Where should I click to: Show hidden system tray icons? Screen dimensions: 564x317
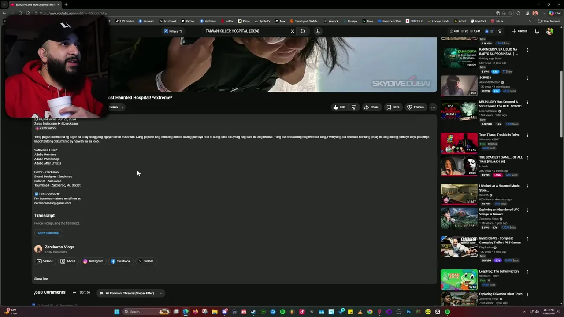click(x=524, y=312)
